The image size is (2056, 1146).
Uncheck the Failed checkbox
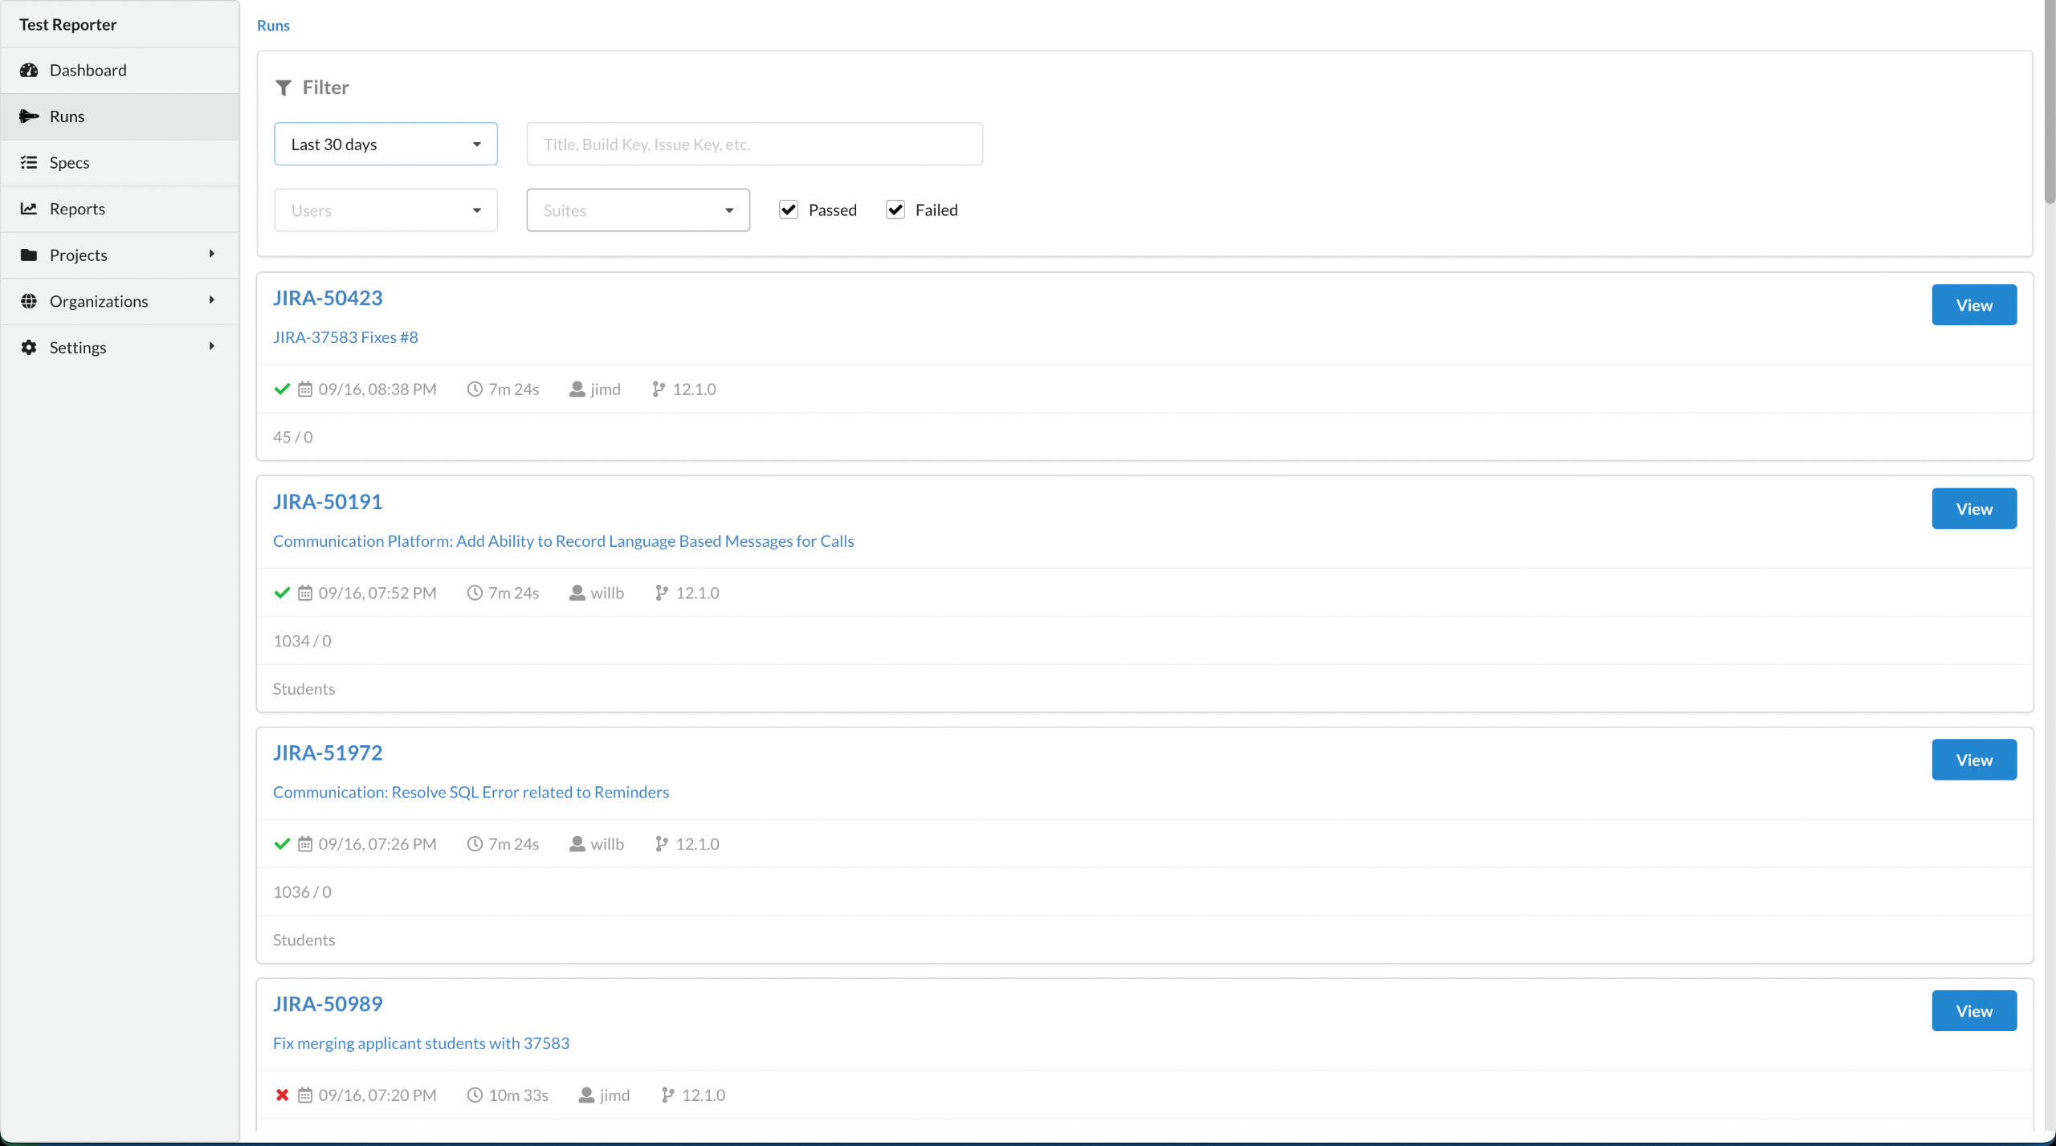pos(895,210)
